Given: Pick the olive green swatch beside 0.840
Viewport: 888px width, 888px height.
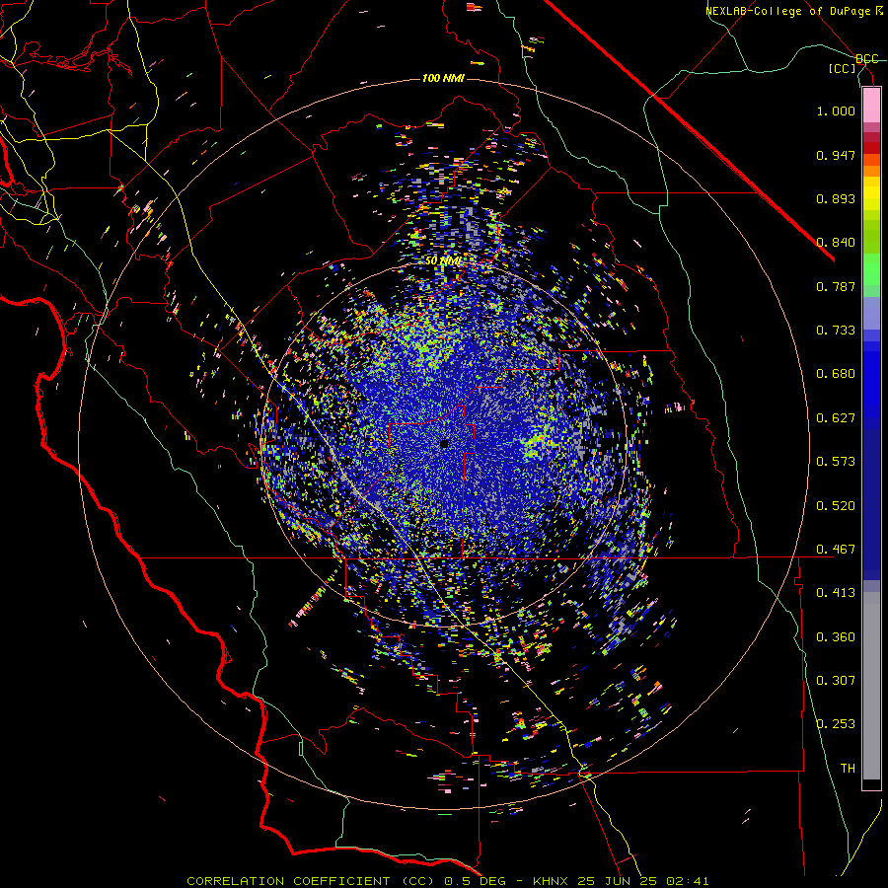Looking at the screenshot, I should tap(871, 237).
